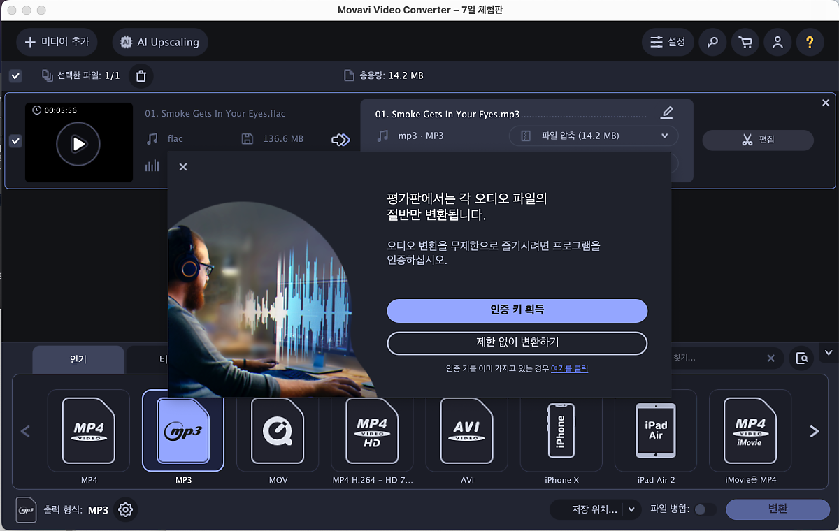The width and height of the screenshot is (839, 531).
Task: Click the 총용량: 14.2 MB text
Action: [x=392, y=75]
